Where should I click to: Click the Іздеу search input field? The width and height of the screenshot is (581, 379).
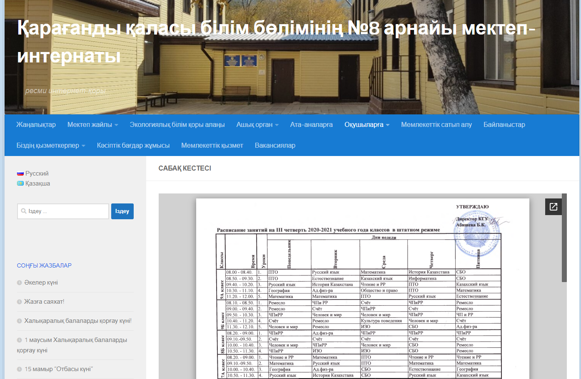[x=63, y=211]
